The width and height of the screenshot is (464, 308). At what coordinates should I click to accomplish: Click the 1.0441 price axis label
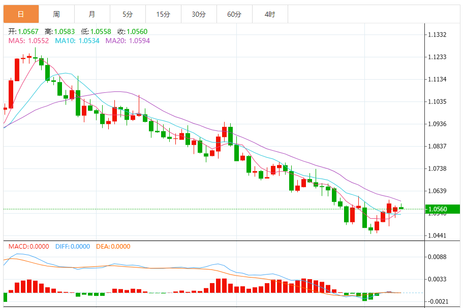coord(437,236)
